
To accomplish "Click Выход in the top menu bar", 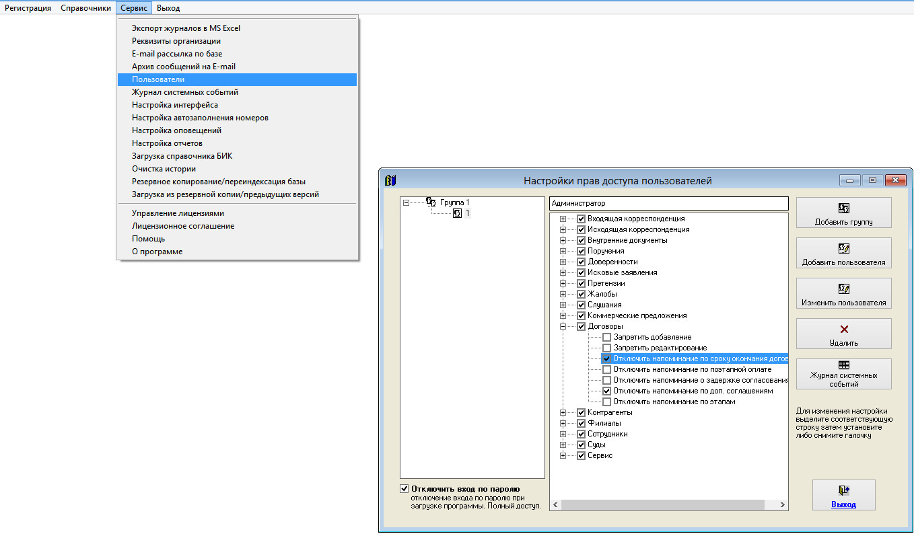I will coord(168,8).
